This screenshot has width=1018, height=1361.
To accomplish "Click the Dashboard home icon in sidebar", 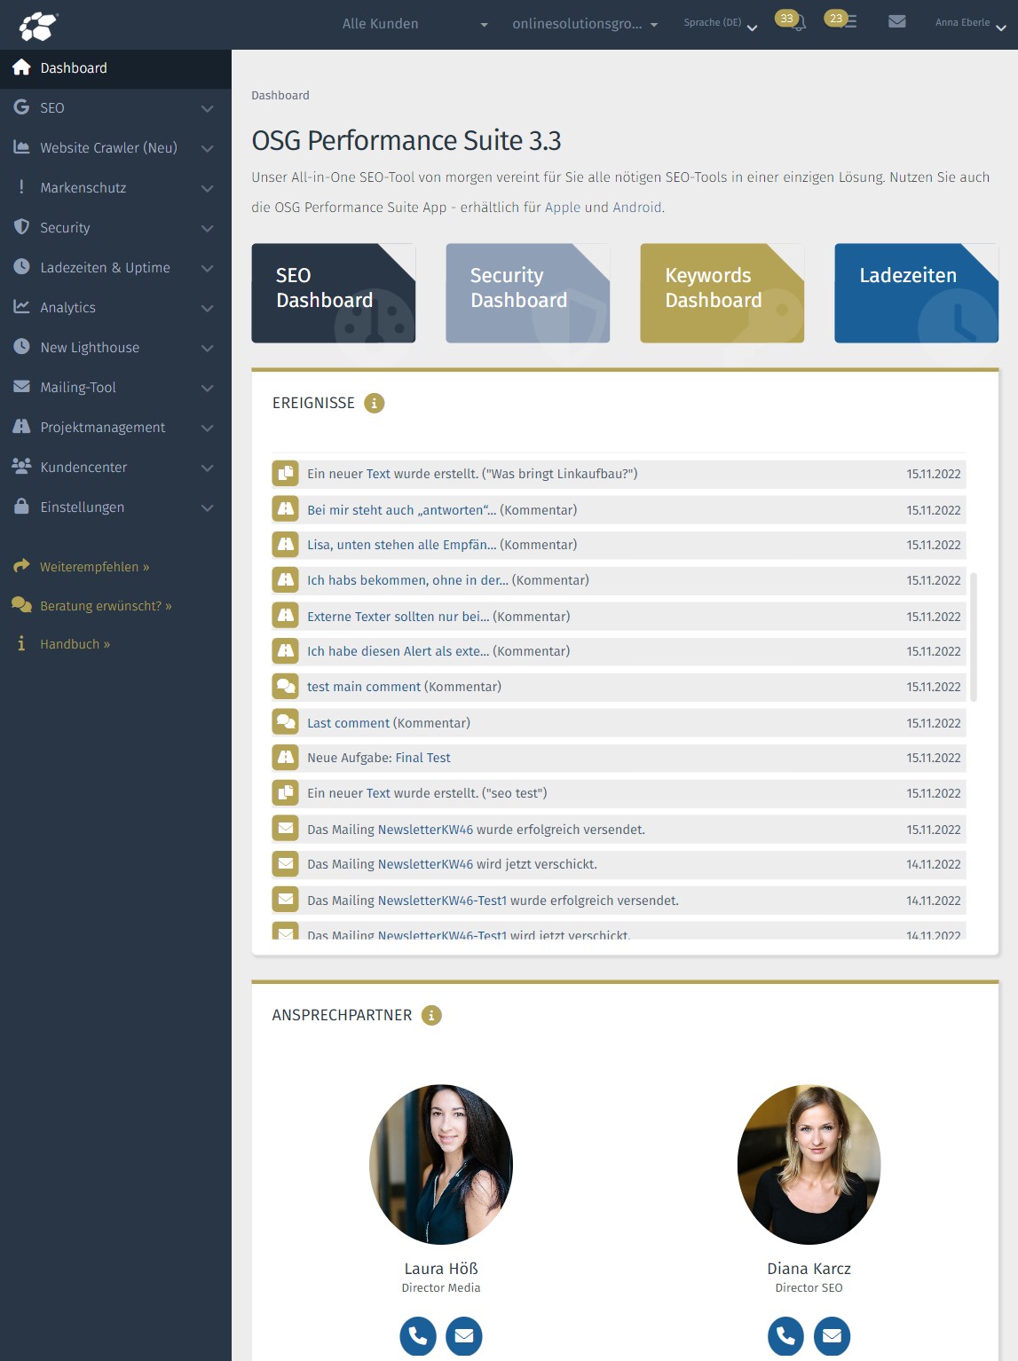I will [x=22, y=67].
